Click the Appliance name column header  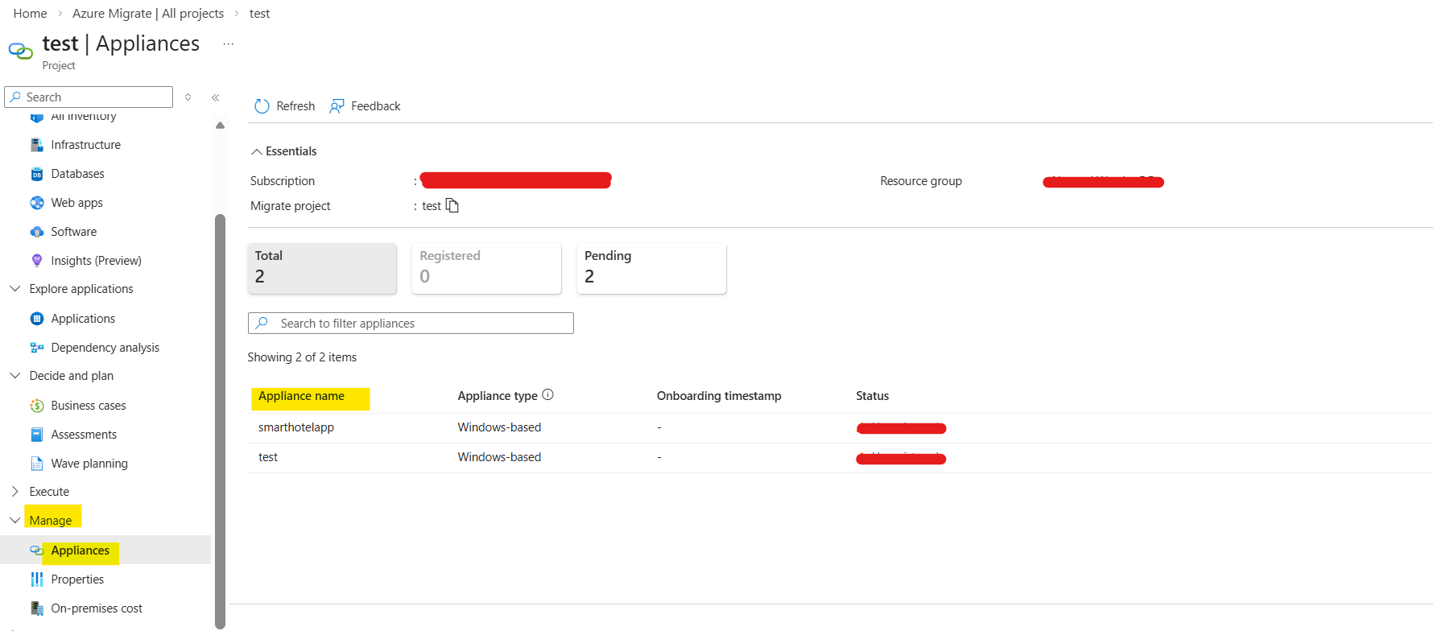click(x=301, y=396)
